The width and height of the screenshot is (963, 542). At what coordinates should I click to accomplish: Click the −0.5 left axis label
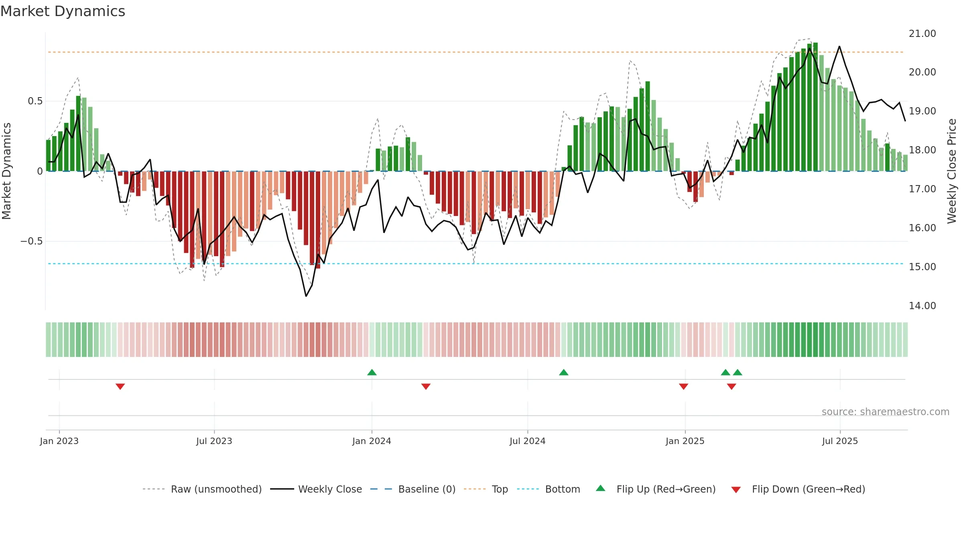(32, 241)
